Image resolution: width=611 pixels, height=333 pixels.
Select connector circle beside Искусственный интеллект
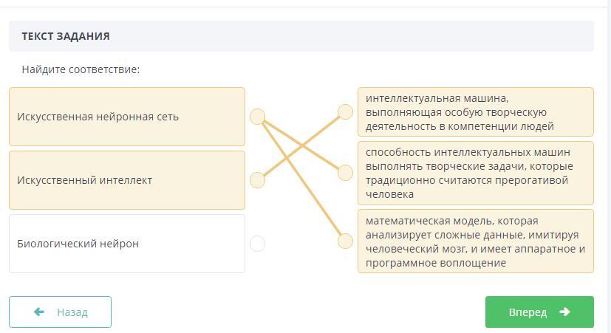pos(257,180)
